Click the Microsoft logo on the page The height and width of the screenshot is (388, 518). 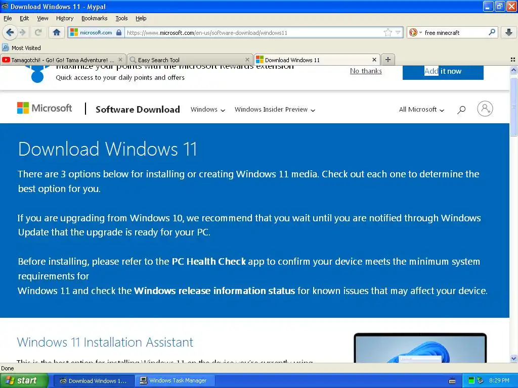click(45, 108)
